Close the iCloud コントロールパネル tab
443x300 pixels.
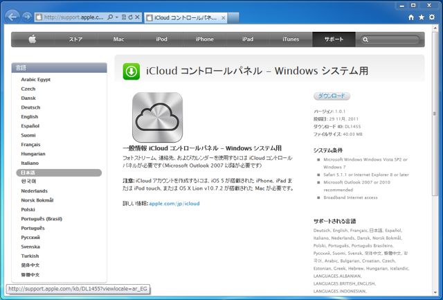[223, 18]
